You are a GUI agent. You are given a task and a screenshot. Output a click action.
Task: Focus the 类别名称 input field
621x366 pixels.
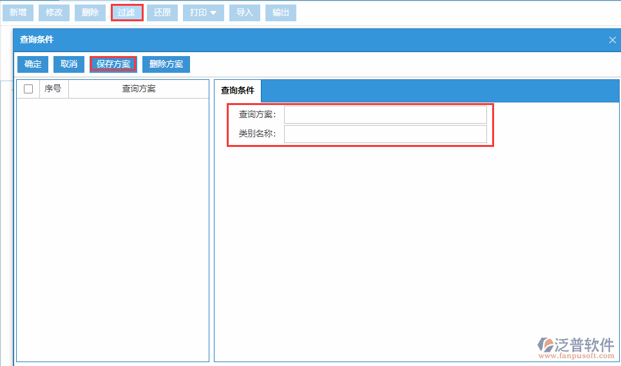click(385, 134)
